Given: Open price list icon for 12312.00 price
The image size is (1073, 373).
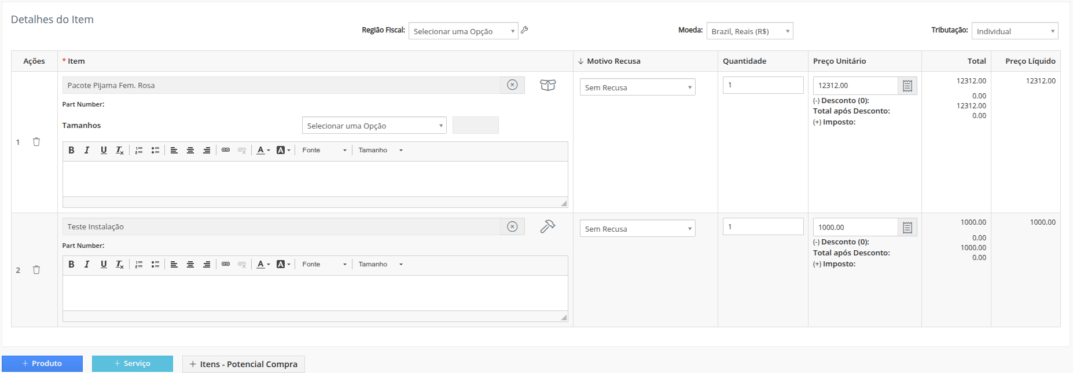Looking at the screenshot, I should click(x=907, y=86).
